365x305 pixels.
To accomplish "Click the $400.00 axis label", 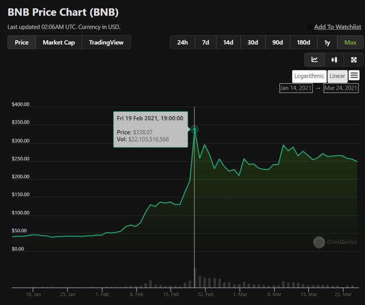I will pyautogui.click(x=21, y=104).
